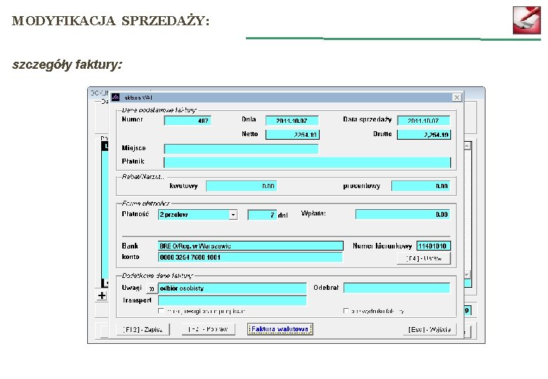This screenshot has height=379, width=548.
Task: Click the Netto amount field
Action: click(x=292, y=135)
